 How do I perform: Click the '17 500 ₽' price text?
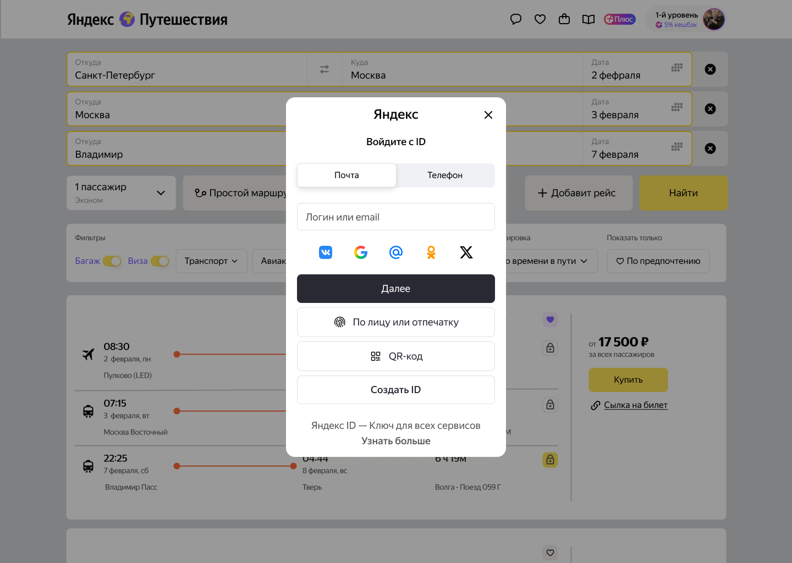[x=624, y=342]
